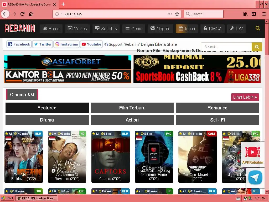The image size is (269, 202).
Task: Open the DMCA nav link
Action: tap(212, 28)
